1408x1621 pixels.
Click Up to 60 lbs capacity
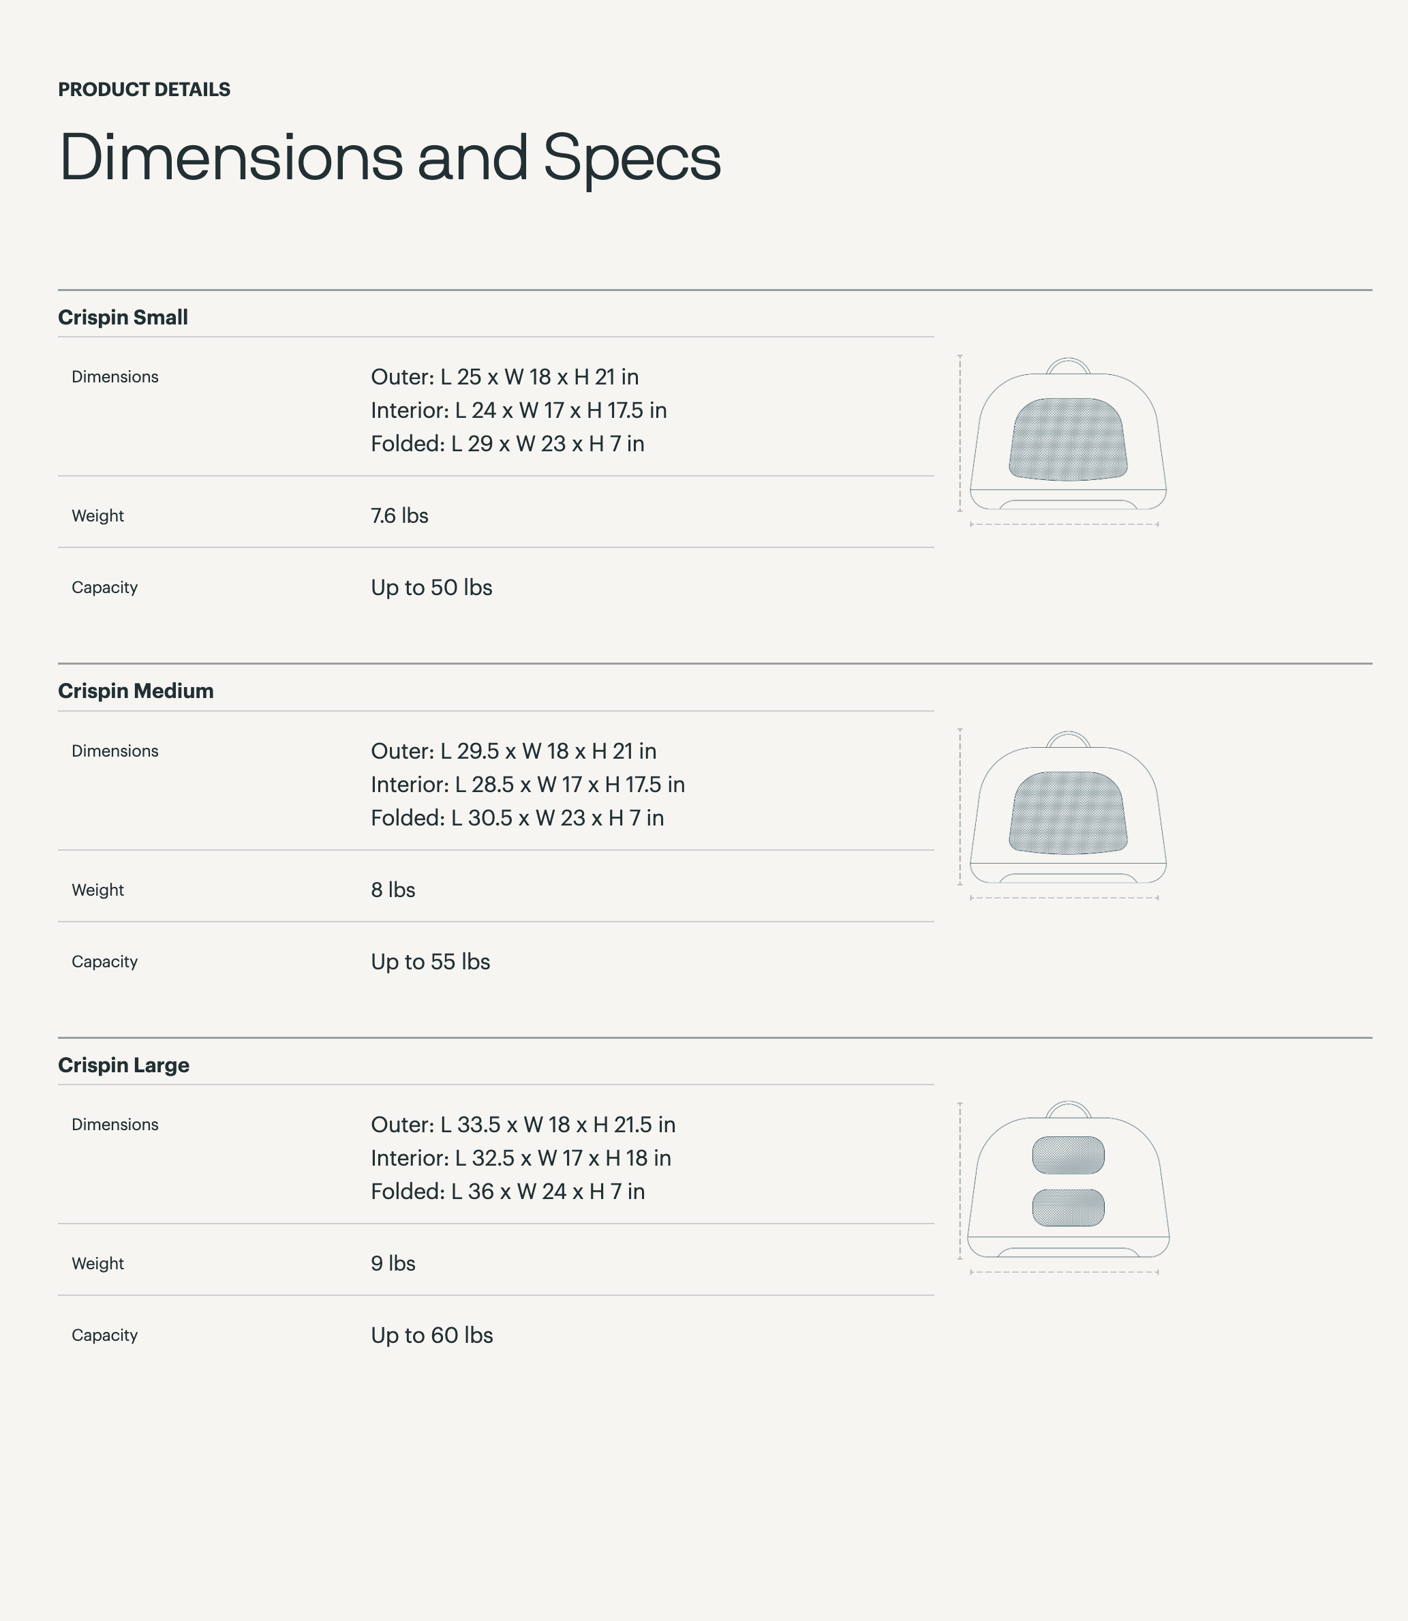[431, 1335]
